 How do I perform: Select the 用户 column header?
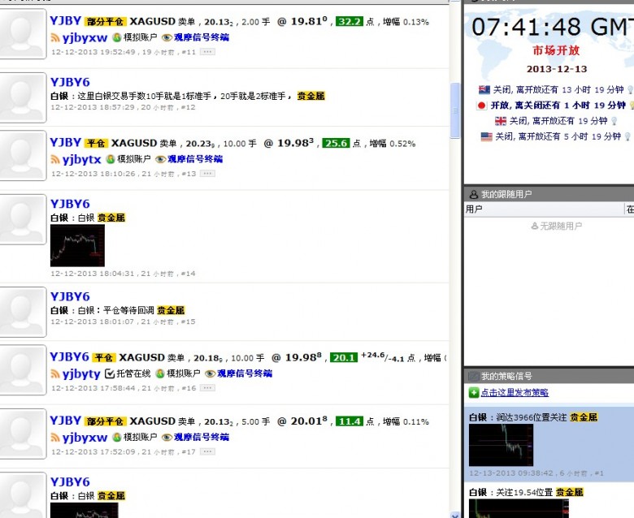pyautogui.click(x=474, y=209)
